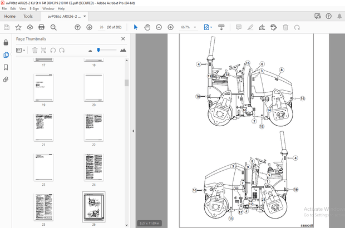Viewport: 345px width, 228px height.
Task: Select blank page 20 thumbnail
Action: [x=93, y=87]
